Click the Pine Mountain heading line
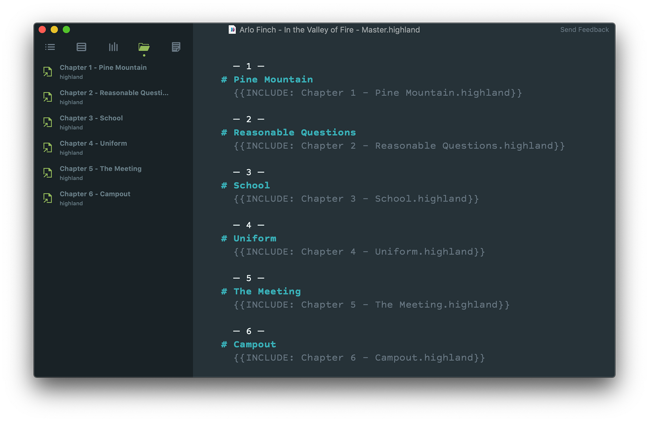The height and width of the screenshot is (422, 649). click(273, 79)
